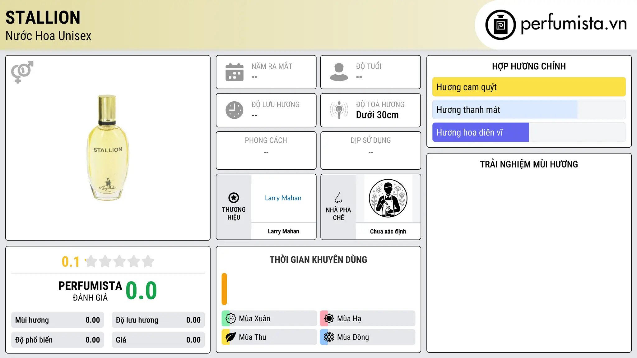This screenshot has width=637, height=358.
Task: Click the third rating star
Action: (x=119, y=261)
